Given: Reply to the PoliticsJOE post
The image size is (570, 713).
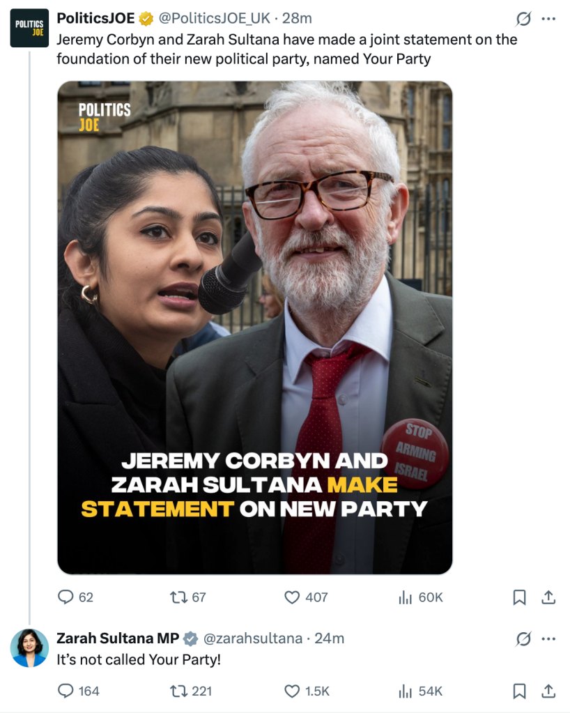Looking at the screenshot, I should click(x=66, y=597).
